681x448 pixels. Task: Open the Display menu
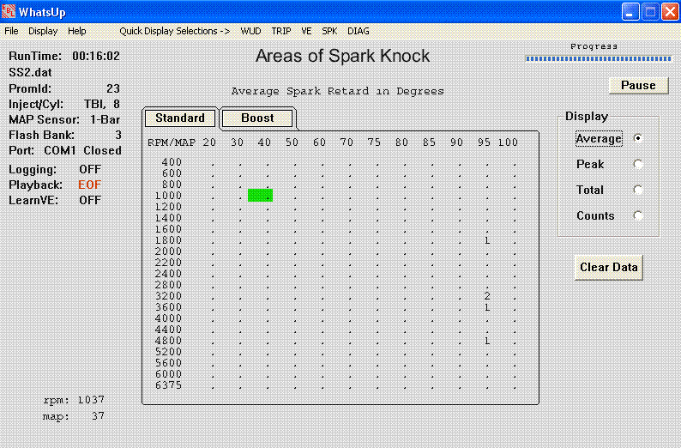pyautogui.click(x=43, y=31)
